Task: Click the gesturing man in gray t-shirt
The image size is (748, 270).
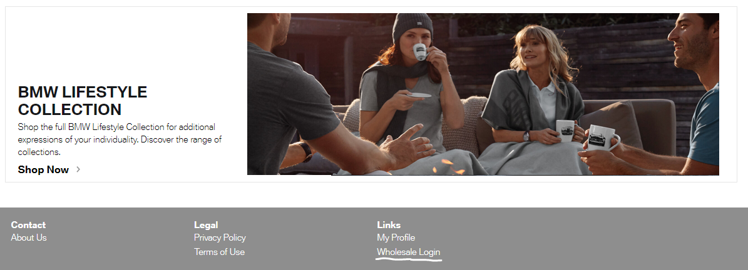Action: click(305, 95)
